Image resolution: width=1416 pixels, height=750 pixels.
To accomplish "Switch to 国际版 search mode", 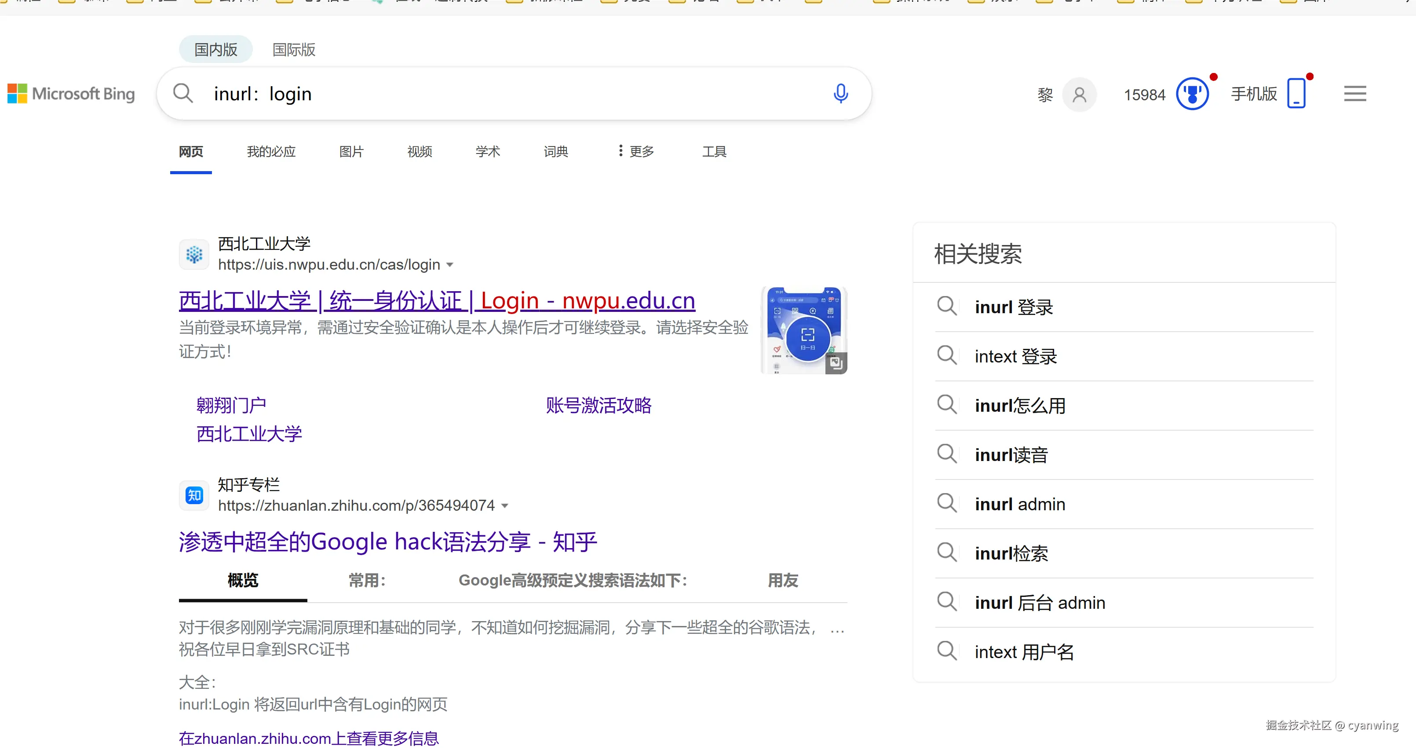I will tap(294, 49).
